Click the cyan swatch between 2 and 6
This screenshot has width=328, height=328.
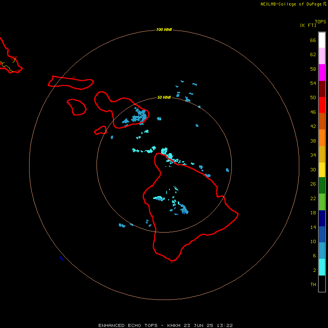[x=322, y=267]
